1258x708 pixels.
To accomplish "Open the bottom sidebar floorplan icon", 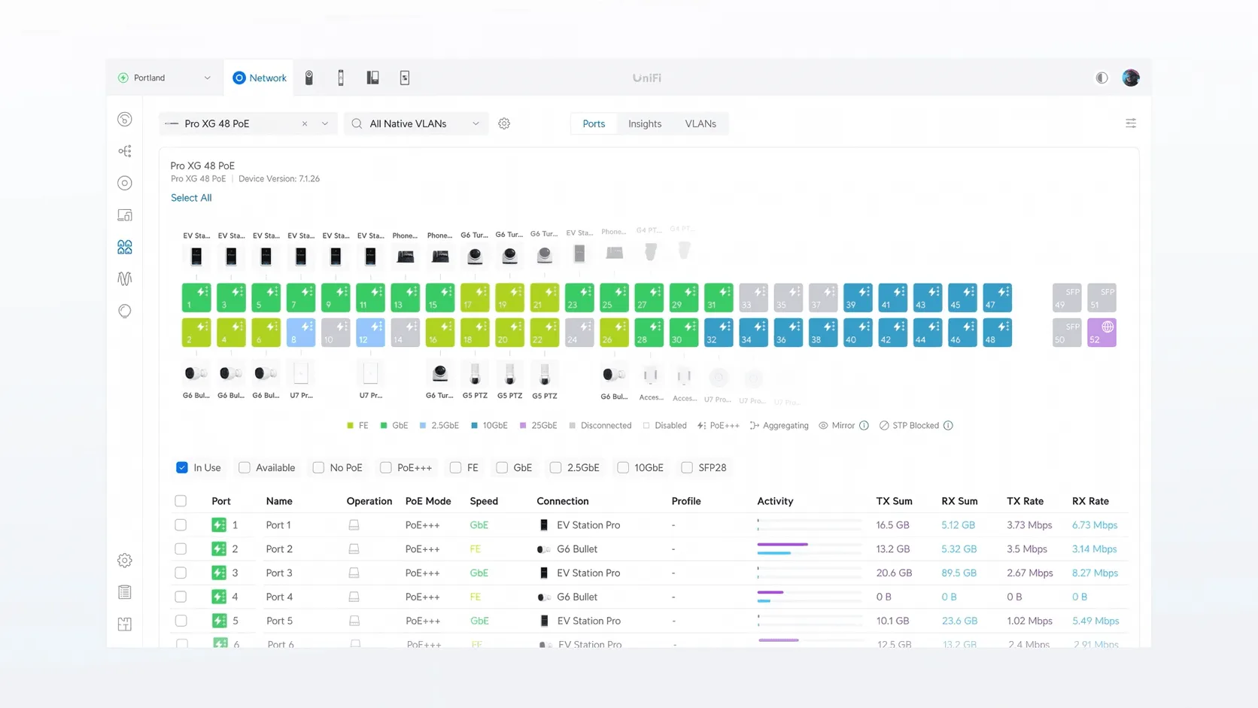I will pos(125,624).
